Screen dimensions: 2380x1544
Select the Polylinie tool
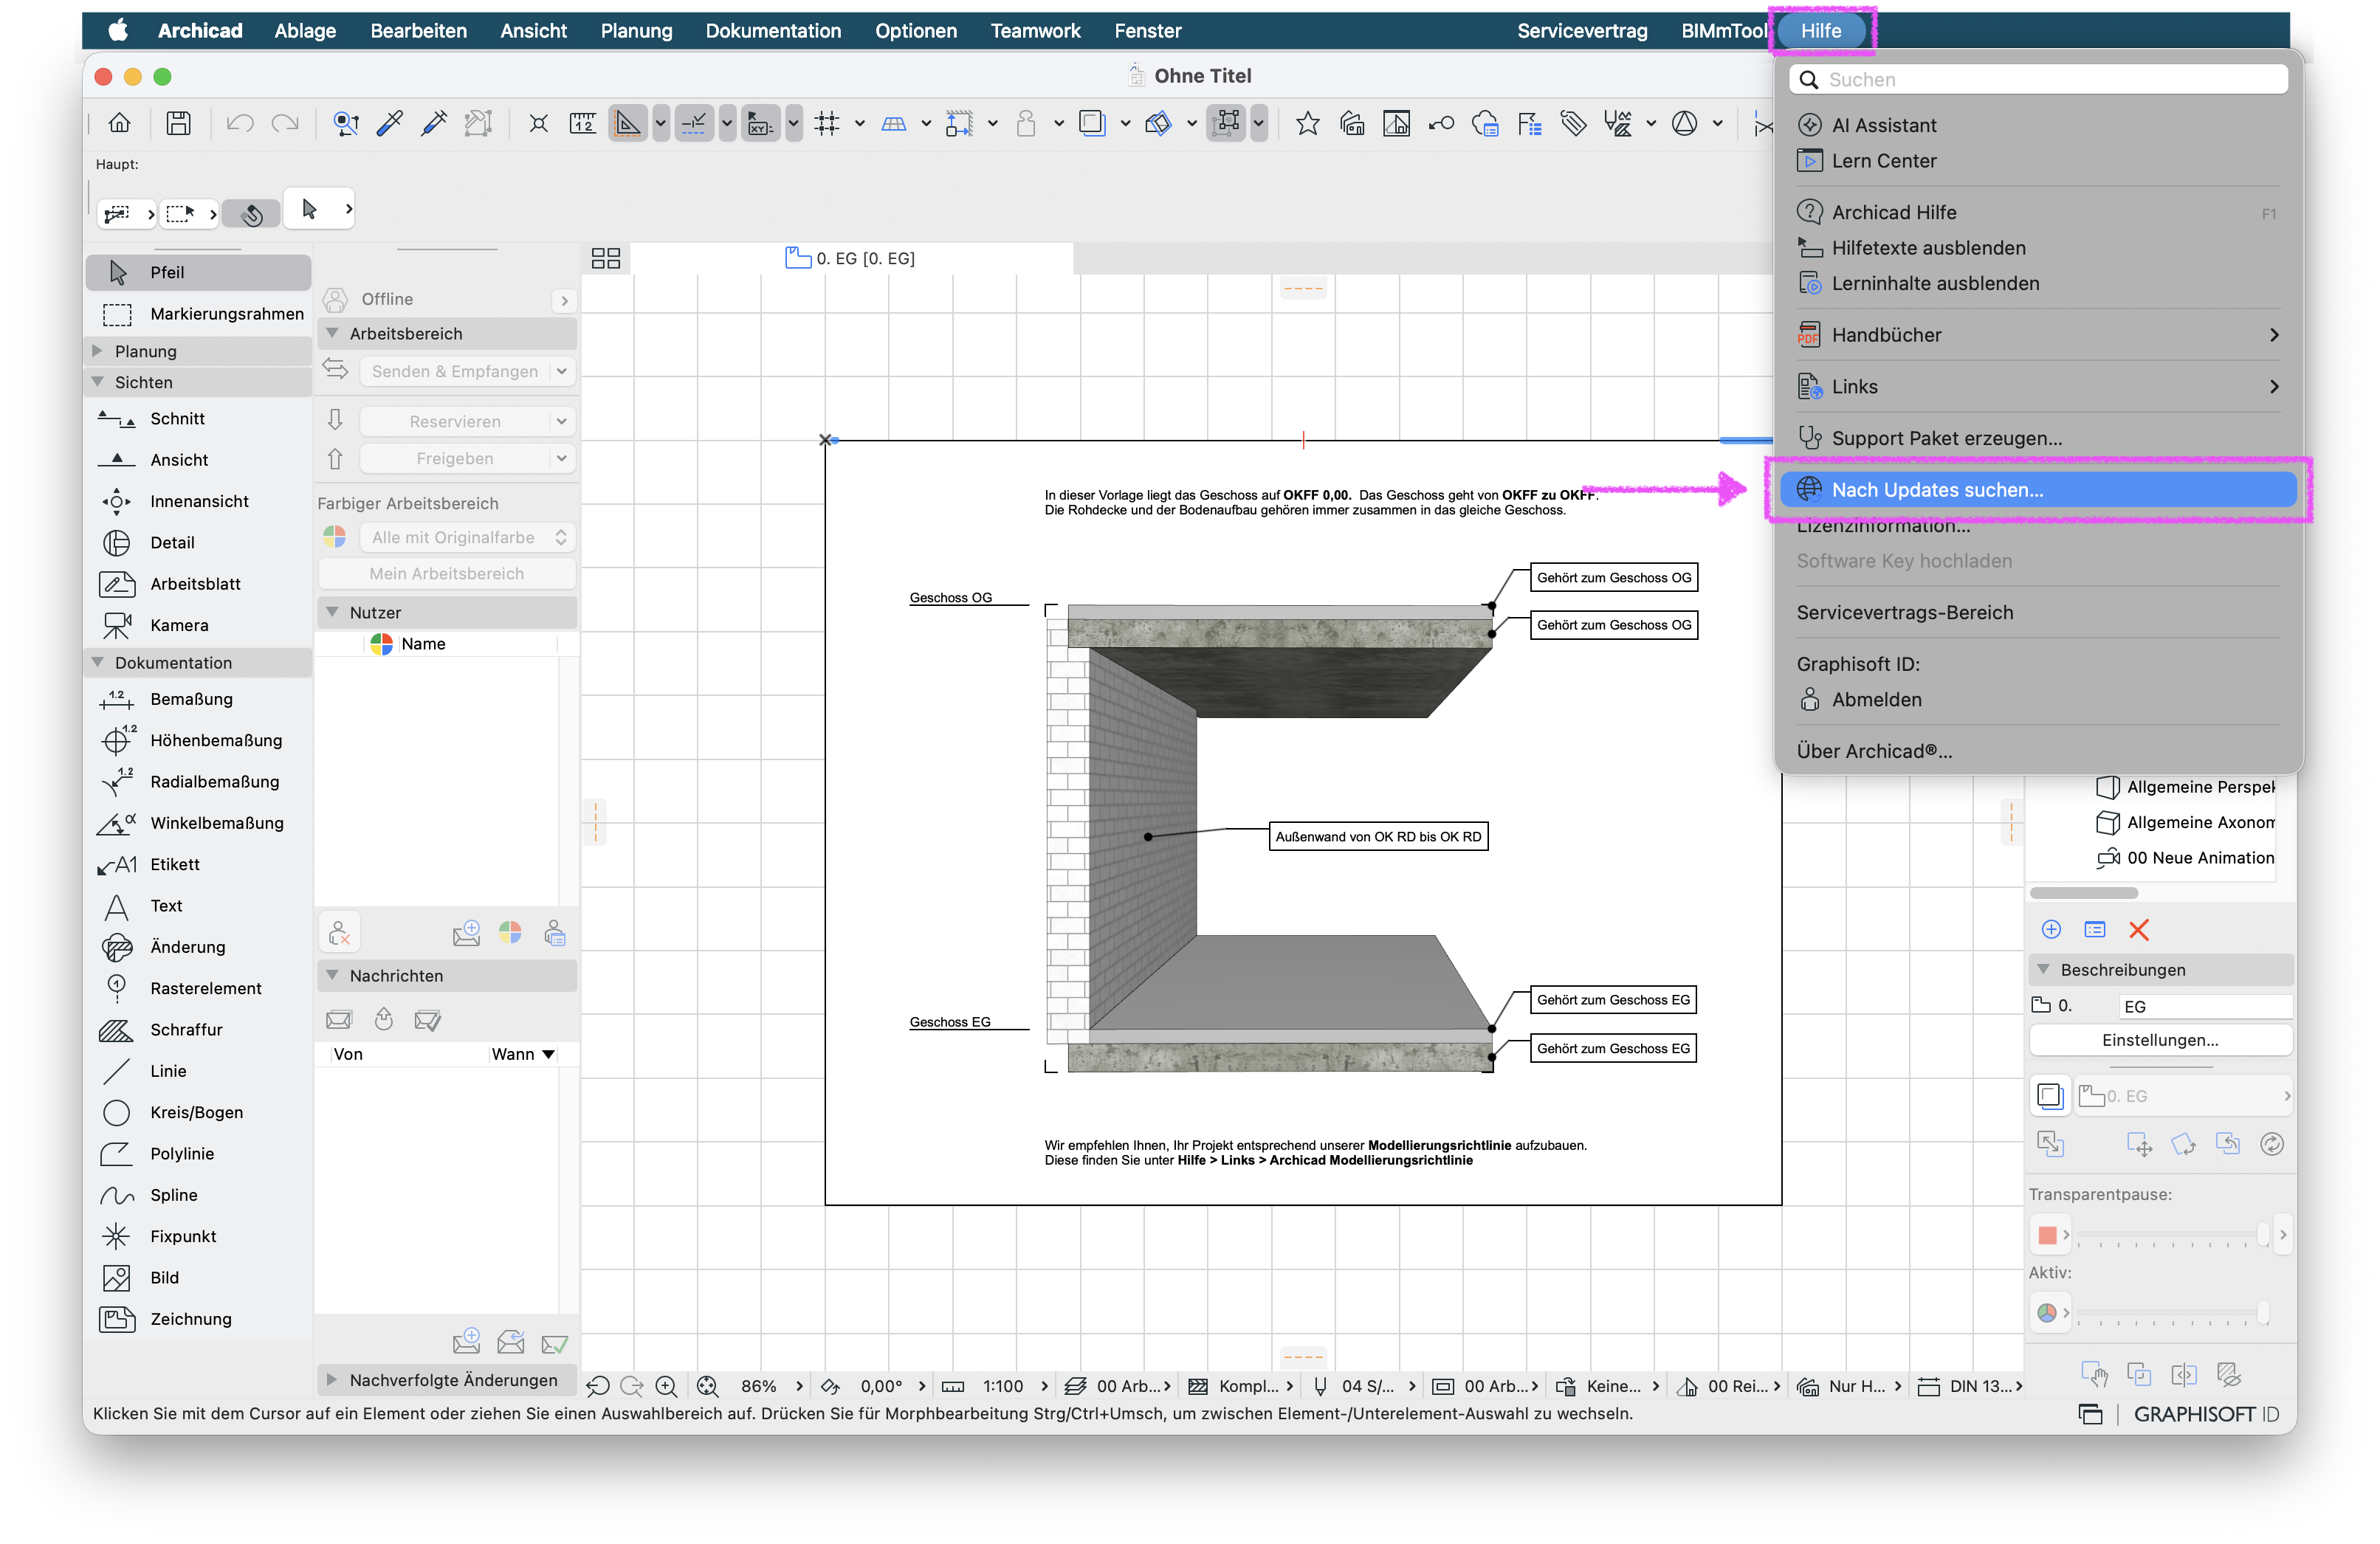[x=198, y=1154]
